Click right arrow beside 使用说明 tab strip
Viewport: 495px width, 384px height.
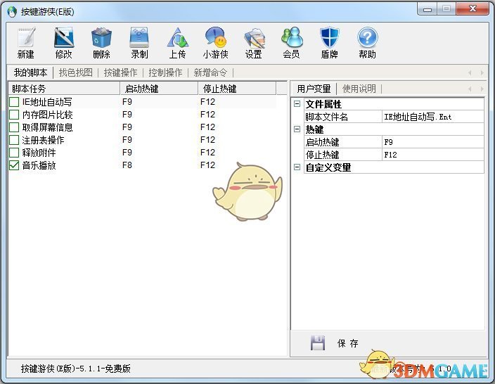[x=482, y=89]
